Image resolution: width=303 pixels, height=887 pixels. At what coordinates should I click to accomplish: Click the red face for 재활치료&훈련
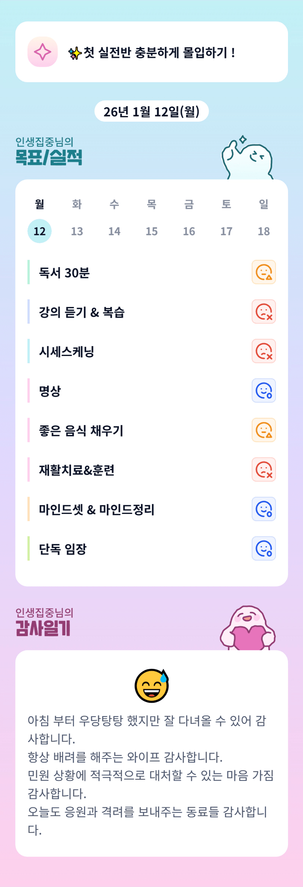[263, 470]
